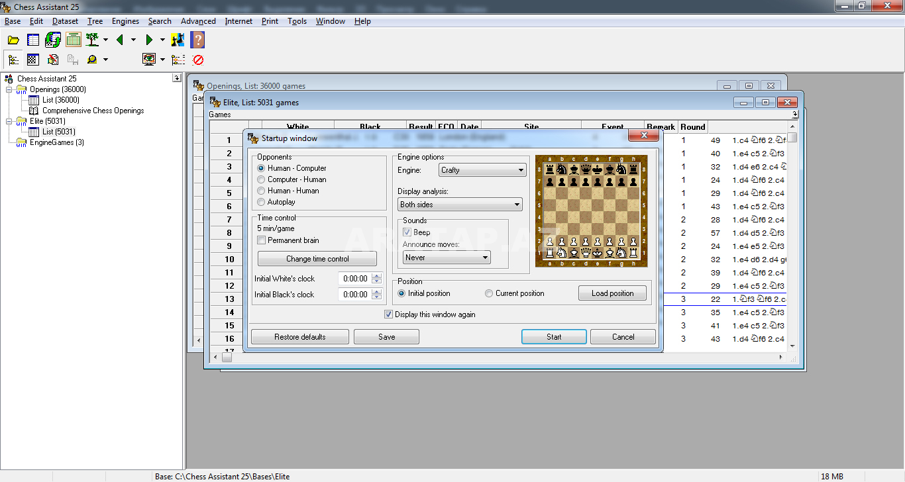Click the chess pawns play icon
Image resolution: width=905 pixels, height=482 pixels.
pyautogui.click(x=178, y=40)
